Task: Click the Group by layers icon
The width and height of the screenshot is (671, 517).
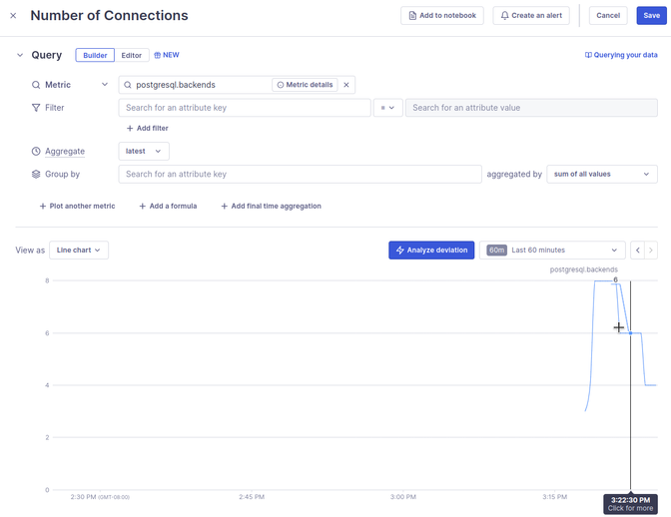Action: 36,174
